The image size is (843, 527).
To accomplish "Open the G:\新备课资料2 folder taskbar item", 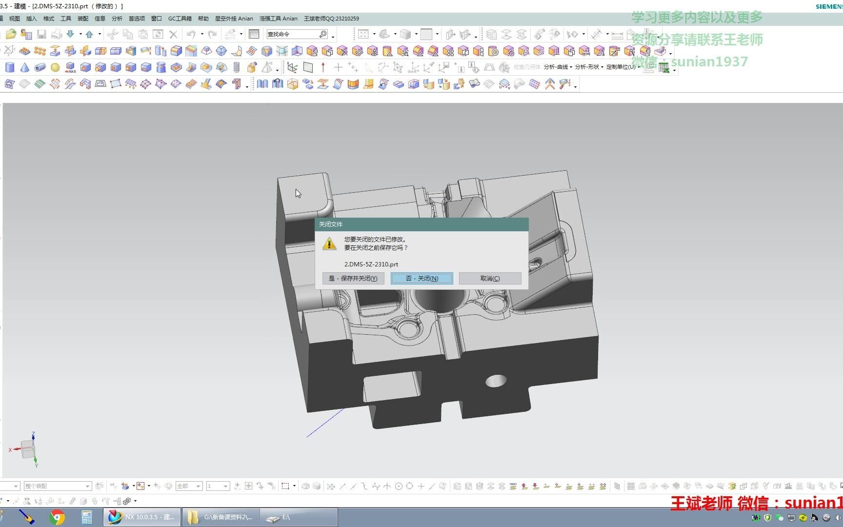I will [x=221, y=517].
